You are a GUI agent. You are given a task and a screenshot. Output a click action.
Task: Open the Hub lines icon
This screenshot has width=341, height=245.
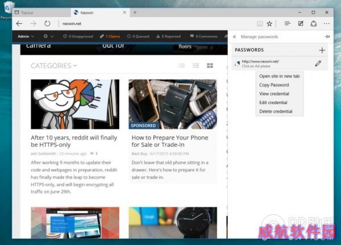287,23
